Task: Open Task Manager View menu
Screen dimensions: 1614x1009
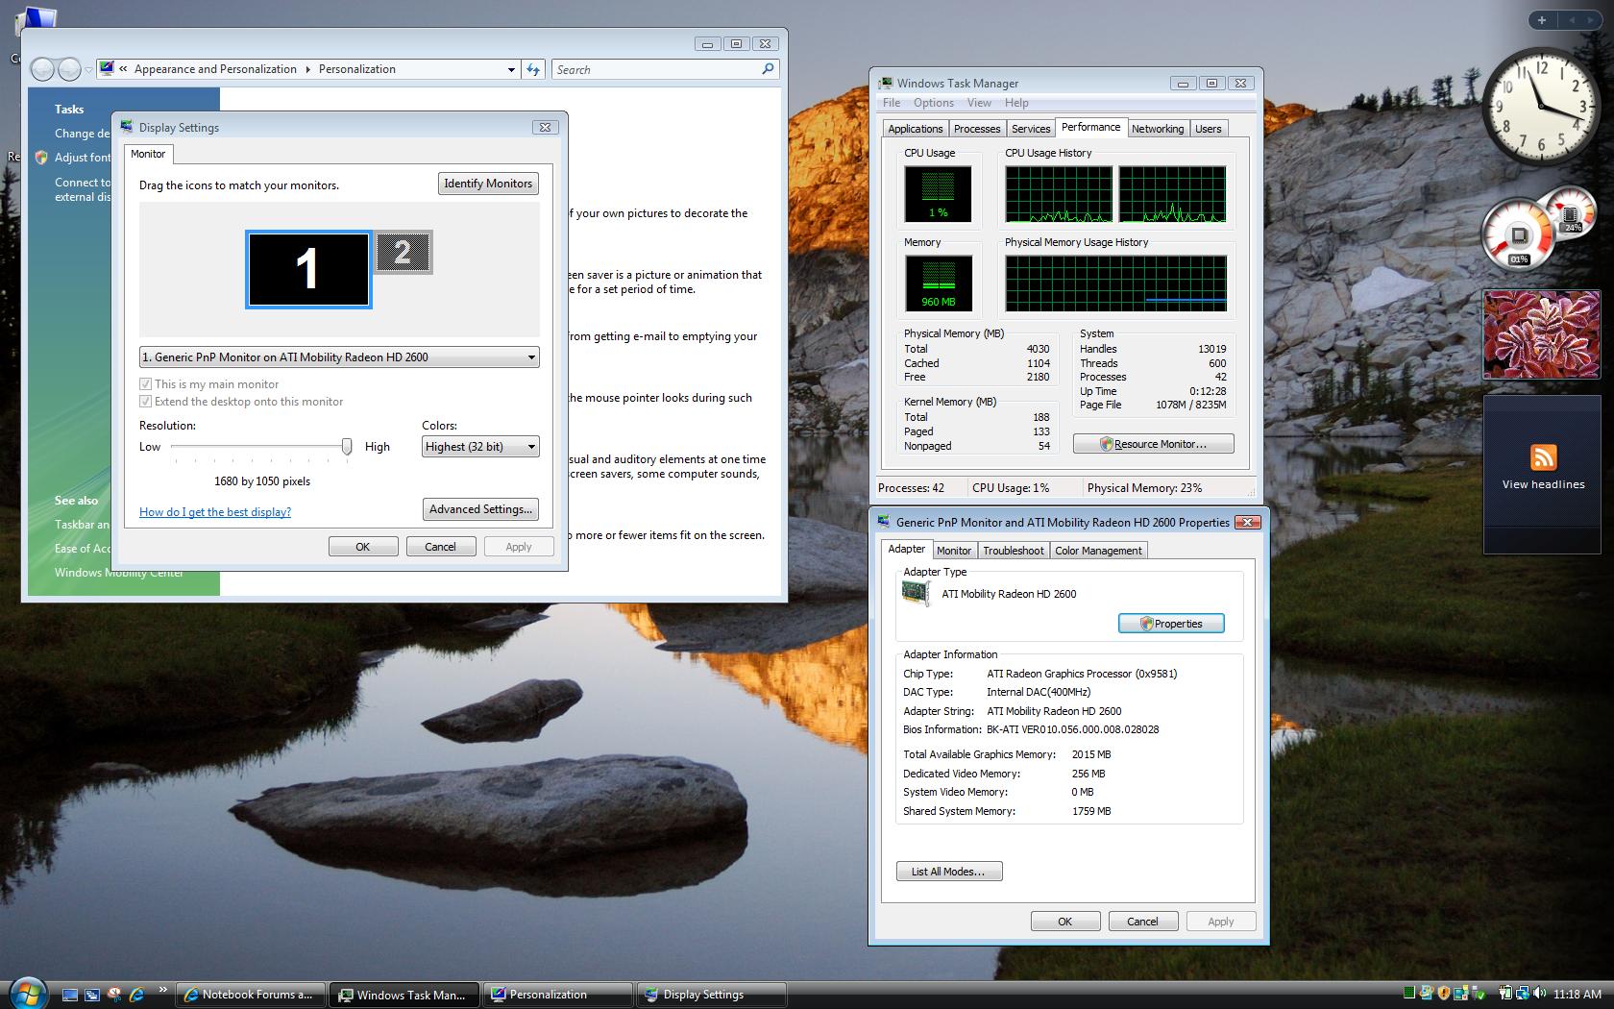Action: coord(979,103)
